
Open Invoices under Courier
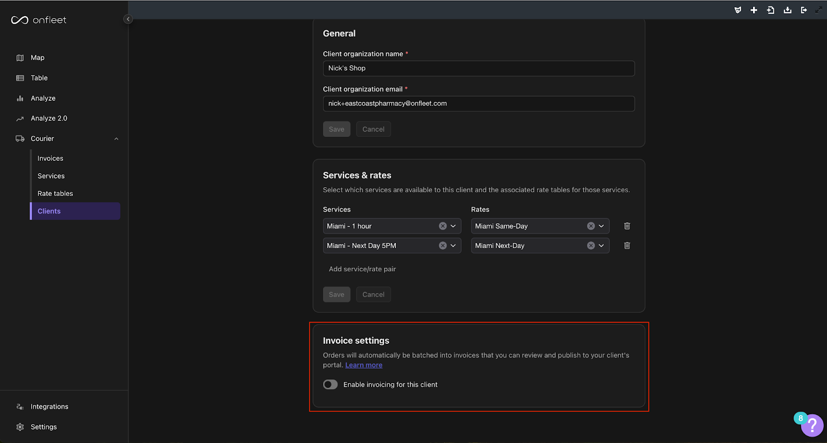coord(50,159)
